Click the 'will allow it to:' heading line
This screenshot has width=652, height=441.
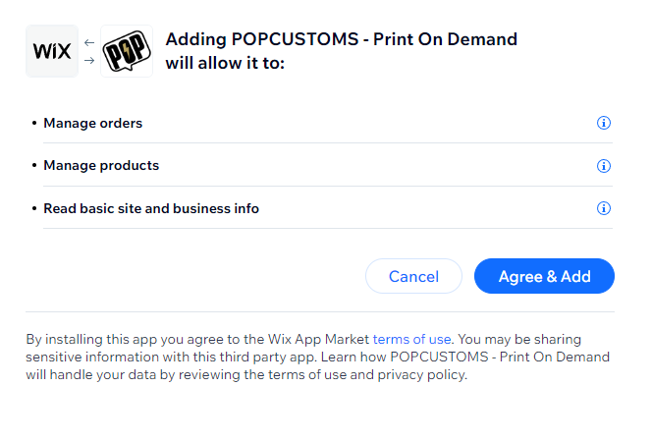pos(225,63)
